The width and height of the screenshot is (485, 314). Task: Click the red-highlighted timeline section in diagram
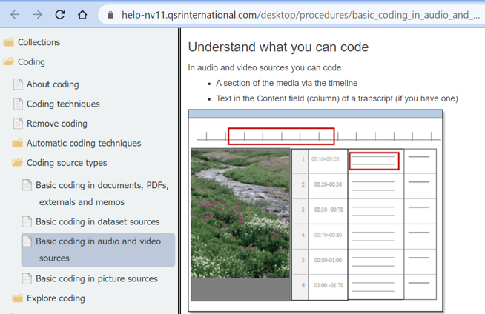281,136
